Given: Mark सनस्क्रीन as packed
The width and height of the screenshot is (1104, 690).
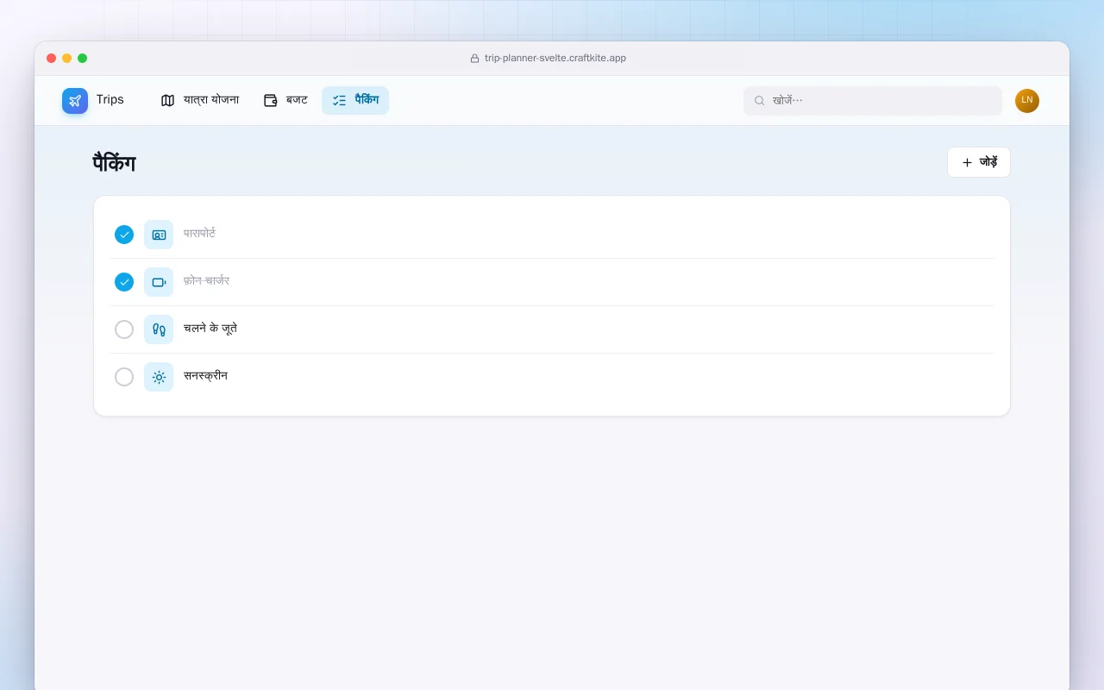Looking at the screenshot, I should click(124, 377).
